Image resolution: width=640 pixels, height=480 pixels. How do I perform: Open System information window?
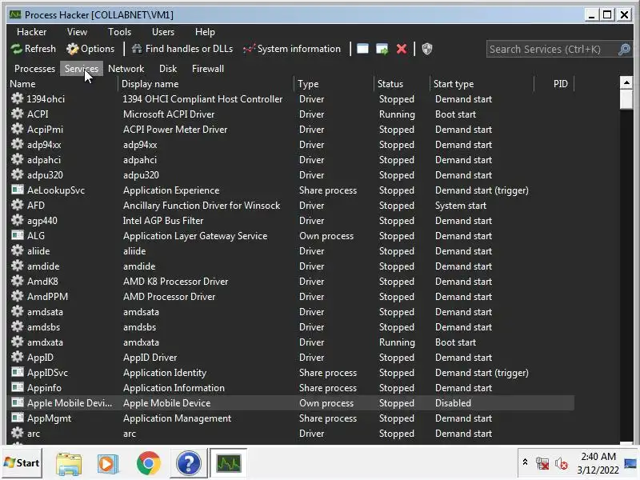tap(292, 49)
